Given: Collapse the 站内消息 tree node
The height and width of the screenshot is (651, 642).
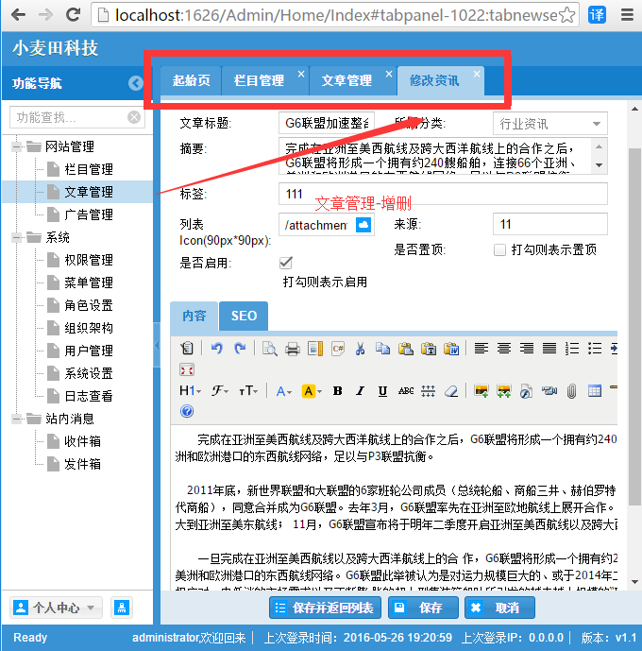Looking at the screenshot, I should [16, 419].
